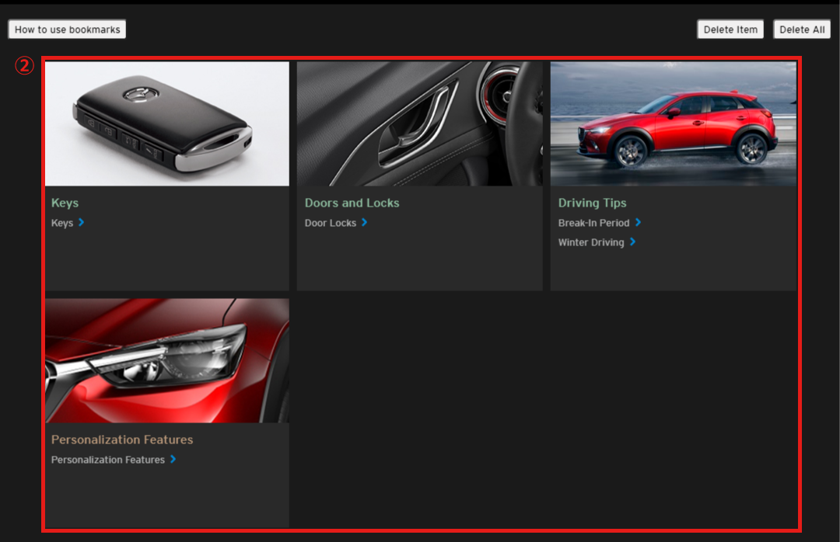Open the Door Locks bookmark link
The image size is (840, 542).
[331, 223]
